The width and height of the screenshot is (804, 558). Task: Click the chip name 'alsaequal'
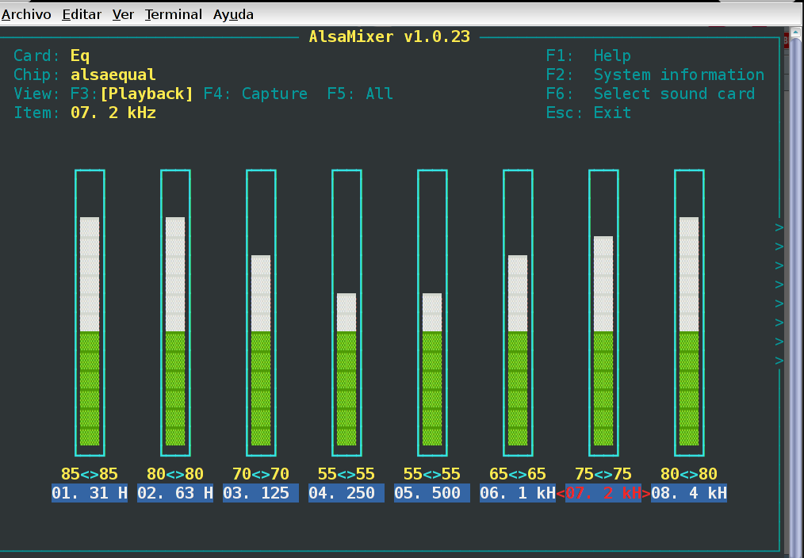click(x=113, y=75)
